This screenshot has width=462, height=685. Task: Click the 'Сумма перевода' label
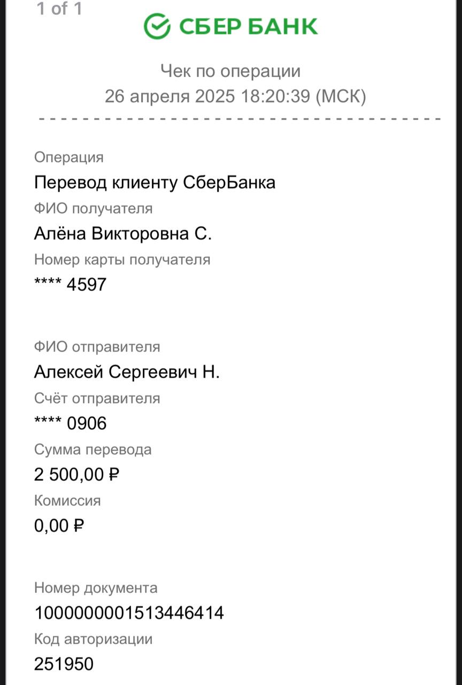[93, 450]
